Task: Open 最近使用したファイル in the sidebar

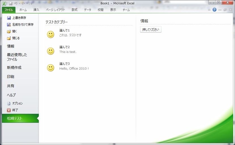Action: click(x=17, y=57)
